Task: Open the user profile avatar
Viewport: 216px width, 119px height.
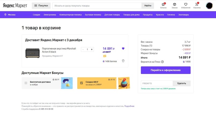Action: click(x=209, y=6)
